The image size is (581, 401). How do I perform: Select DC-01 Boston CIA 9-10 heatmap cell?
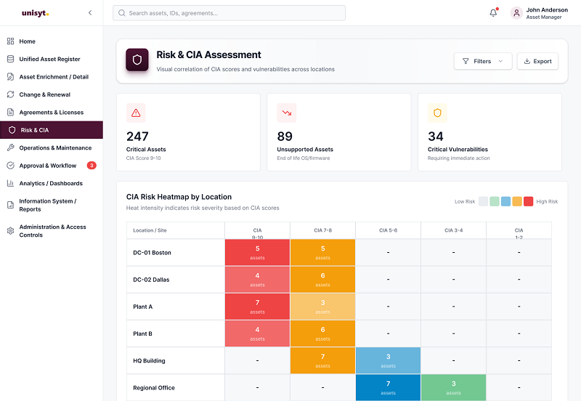click(257, 252)
